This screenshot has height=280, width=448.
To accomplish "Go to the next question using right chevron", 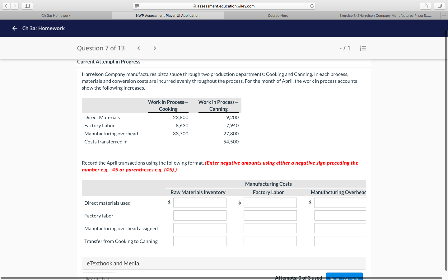I will [x=155, y=48].
